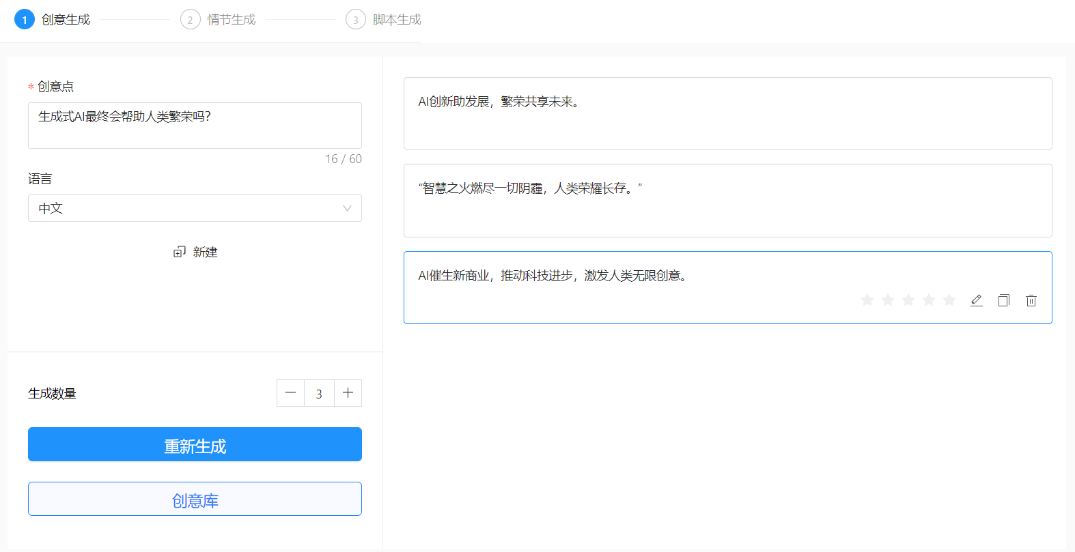Go to step 1 创意生成
Image resolution: width=1075 pixels, height=552 pixels.
[53, 19]
